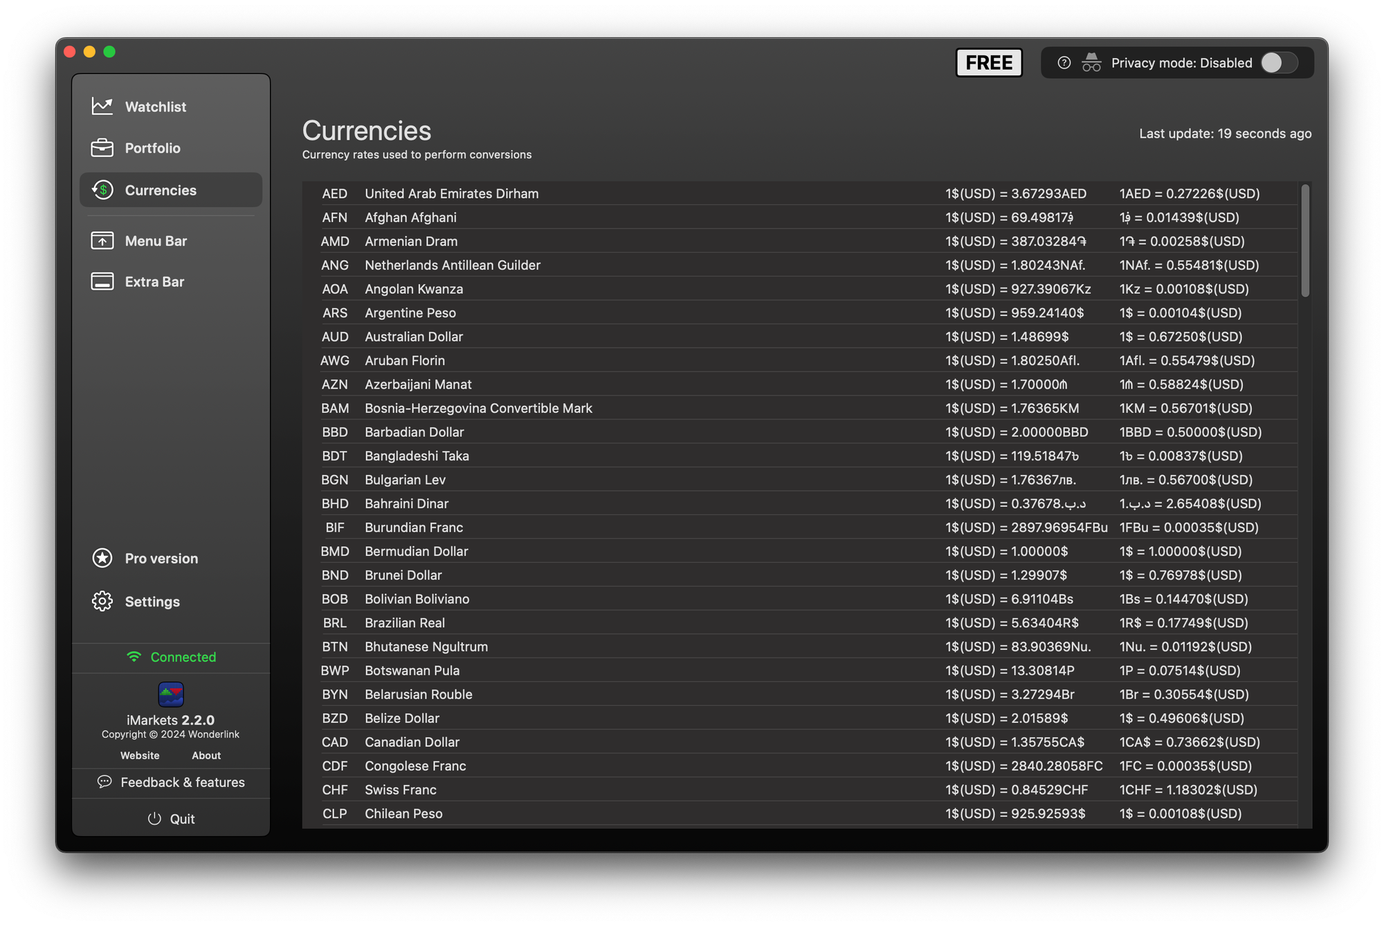This screenshot has width=1384, height=926.
Task: Click the privacy mode help question icon
Action: (x=1064, y=63)
